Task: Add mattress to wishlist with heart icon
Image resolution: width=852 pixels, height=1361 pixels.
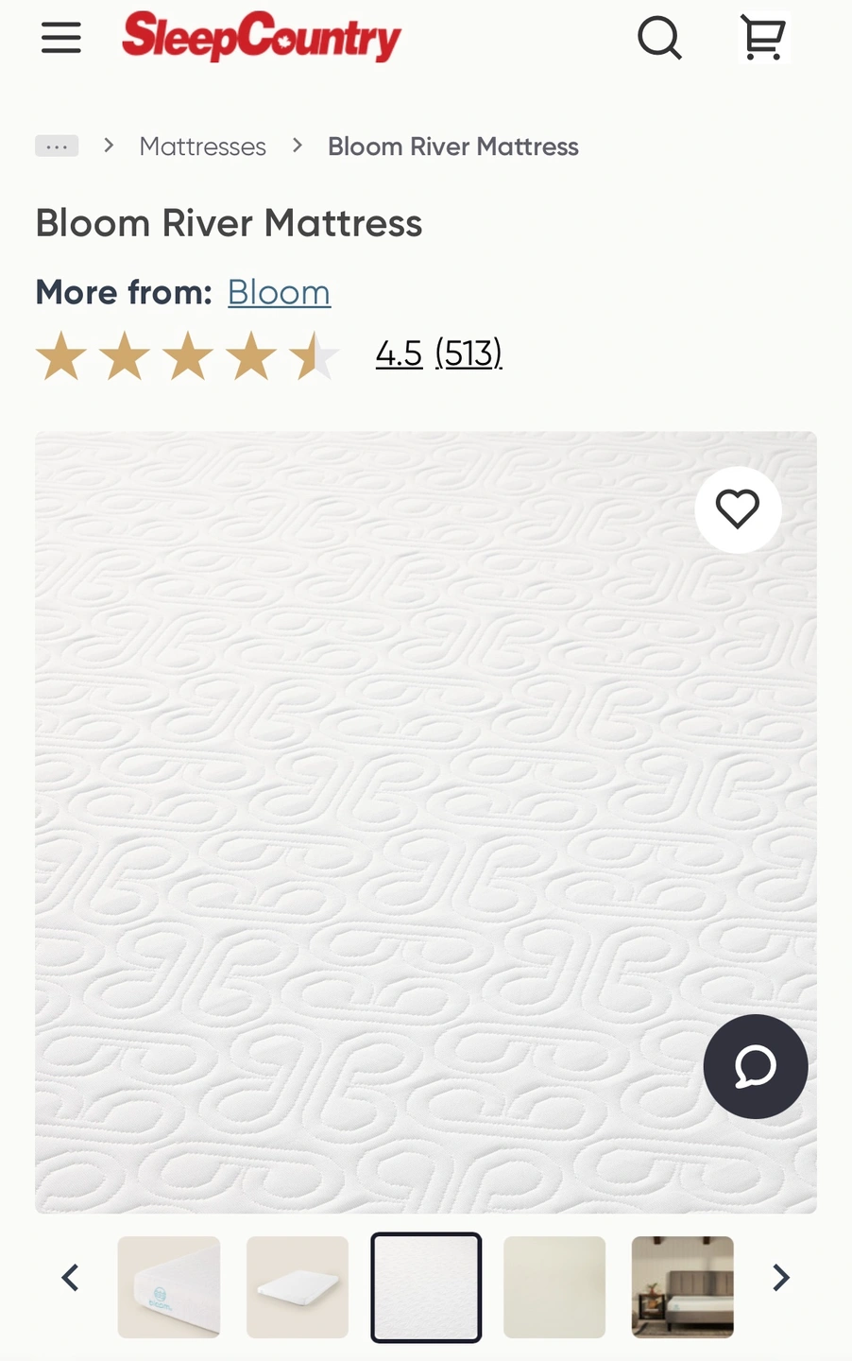Action: 738,509
